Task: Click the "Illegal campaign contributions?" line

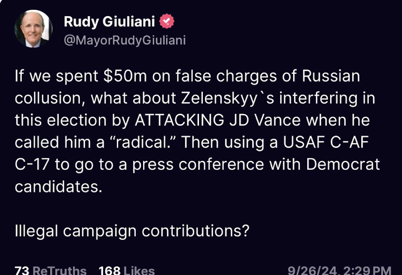Action: pyautogui.click(x=132, y=230)
